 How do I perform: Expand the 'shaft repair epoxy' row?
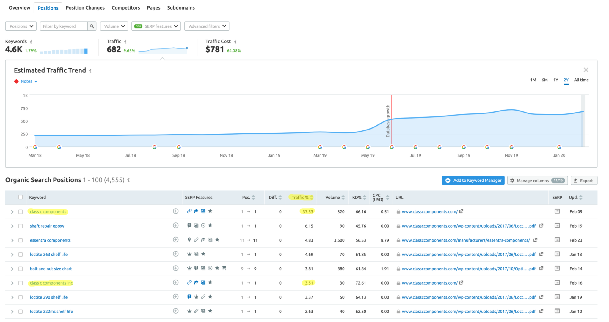click(12, 226)
